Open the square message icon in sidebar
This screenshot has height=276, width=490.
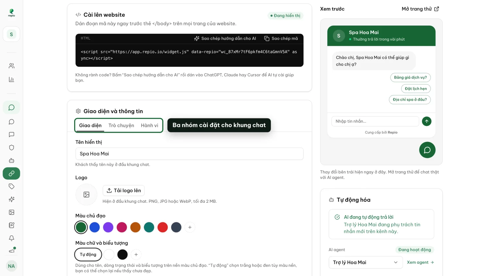coord(11,134)
